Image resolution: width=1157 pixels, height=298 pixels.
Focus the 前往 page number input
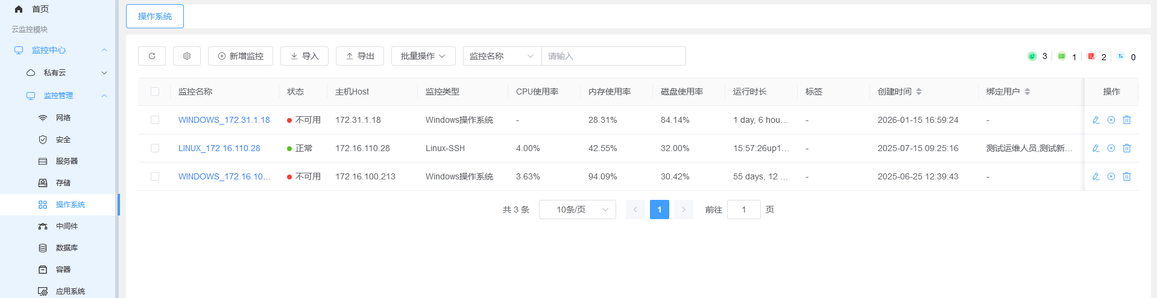[x=744, y=210]
